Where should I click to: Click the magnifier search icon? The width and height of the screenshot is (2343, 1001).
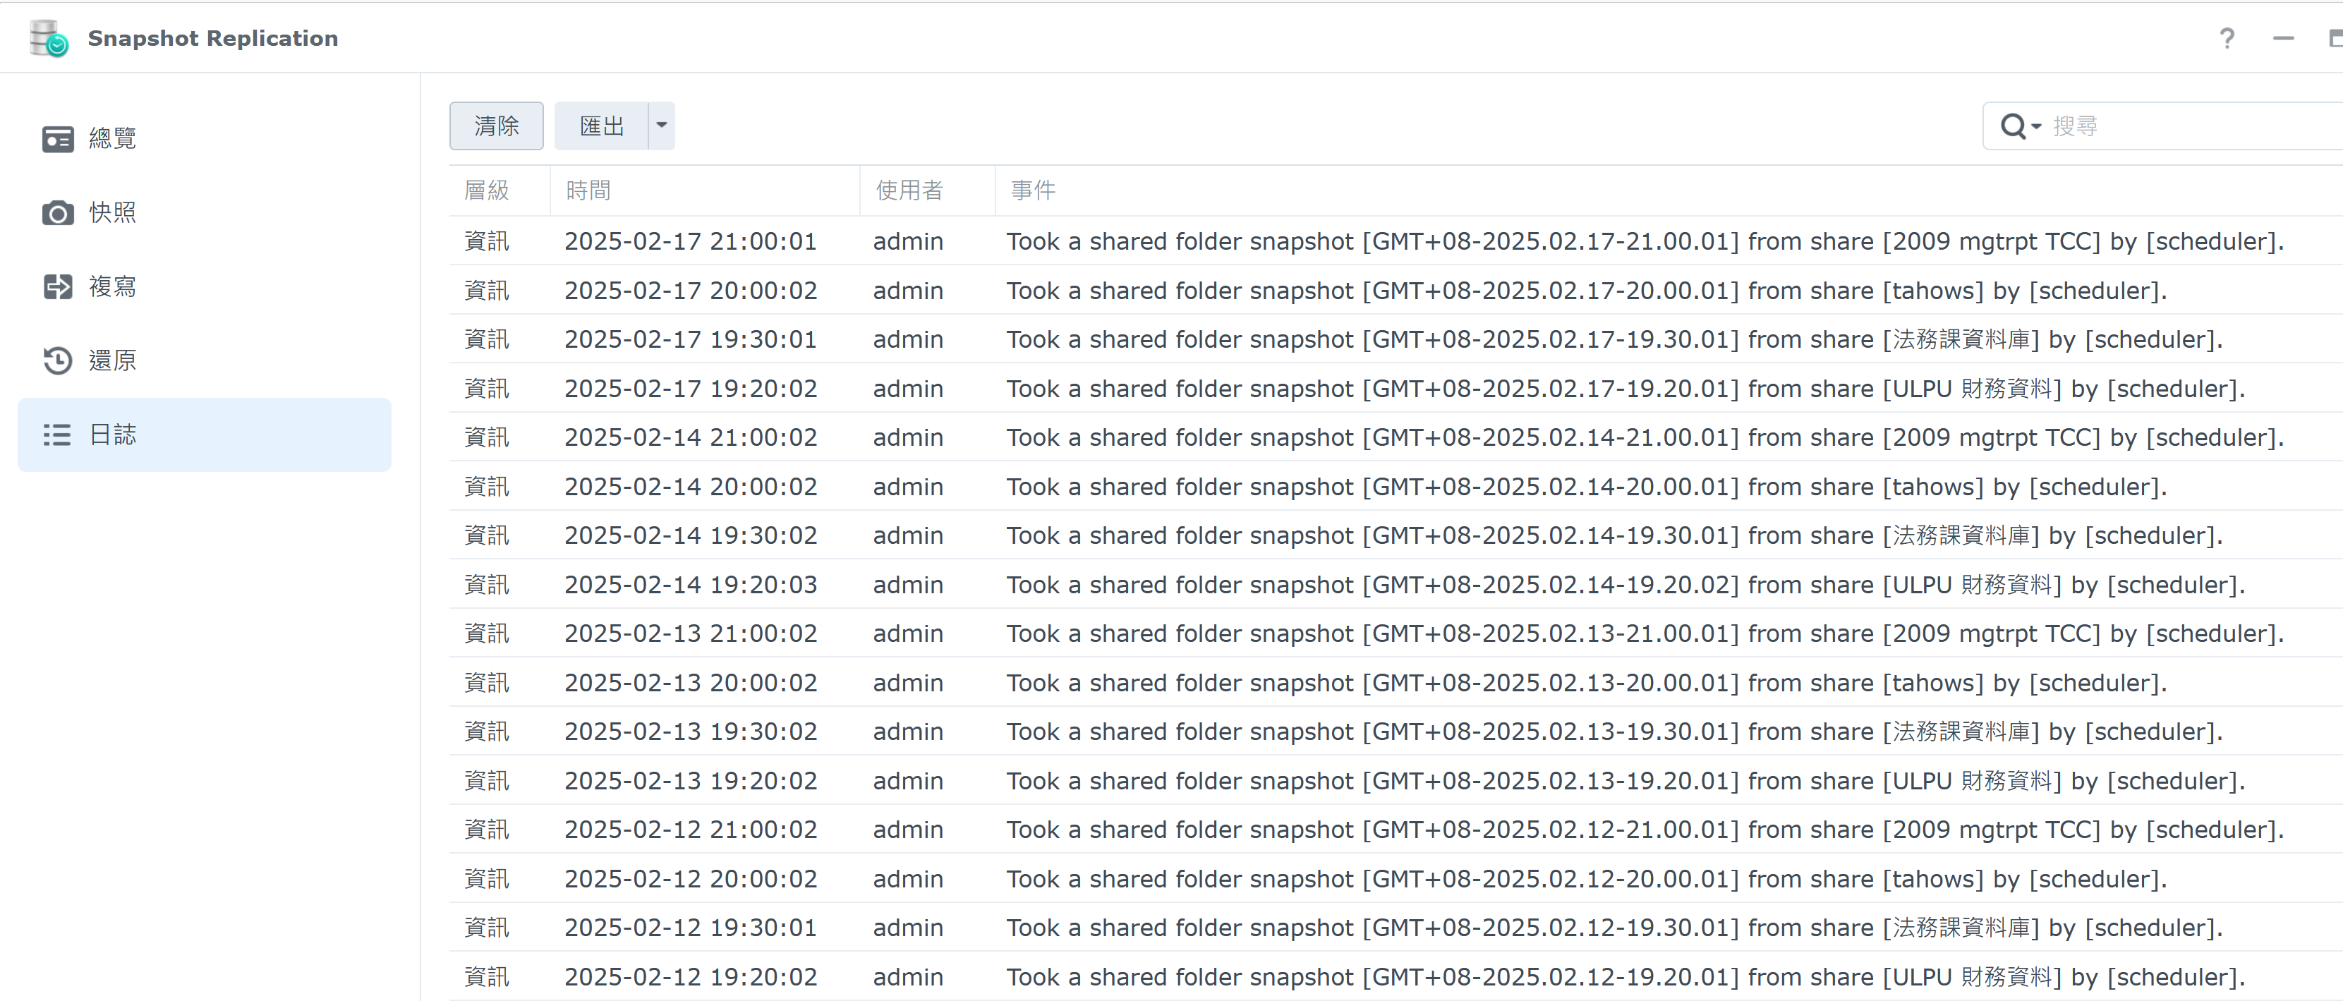point(2012,126)
